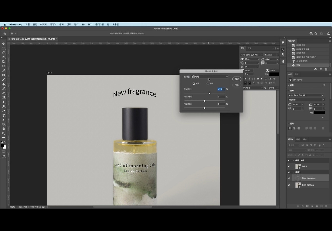Create a new layer with plus icon
Viewport: 332px width, 231px height.
click(x=321, y=206)
